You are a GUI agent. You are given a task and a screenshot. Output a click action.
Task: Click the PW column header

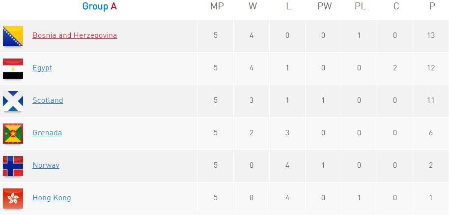click(324, 6)
